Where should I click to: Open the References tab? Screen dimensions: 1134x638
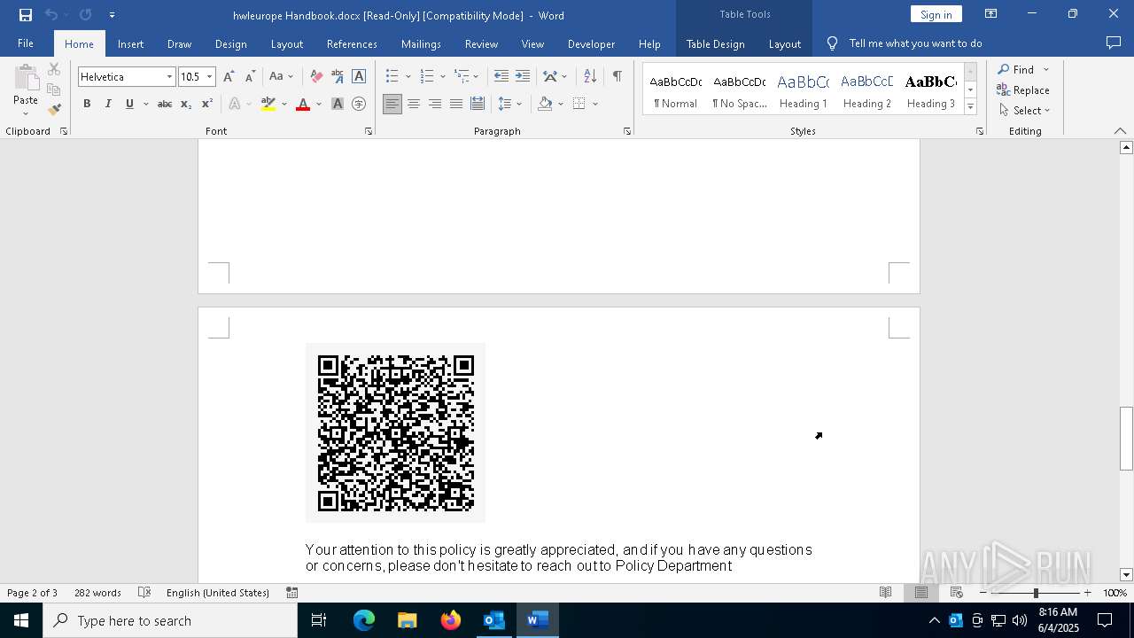pyautogui.click(x=352, y=43)
